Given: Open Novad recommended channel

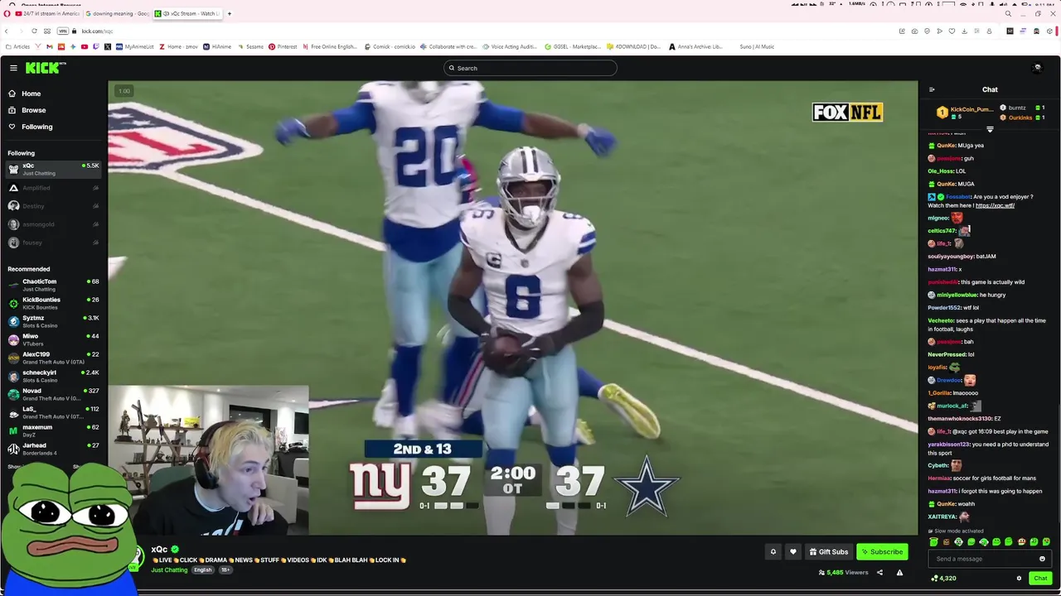Looking at the screenshot, I should (x=53, y=394).
